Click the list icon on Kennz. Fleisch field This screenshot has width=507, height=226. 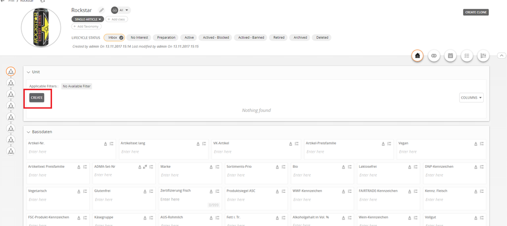click(x=482, y=191)
